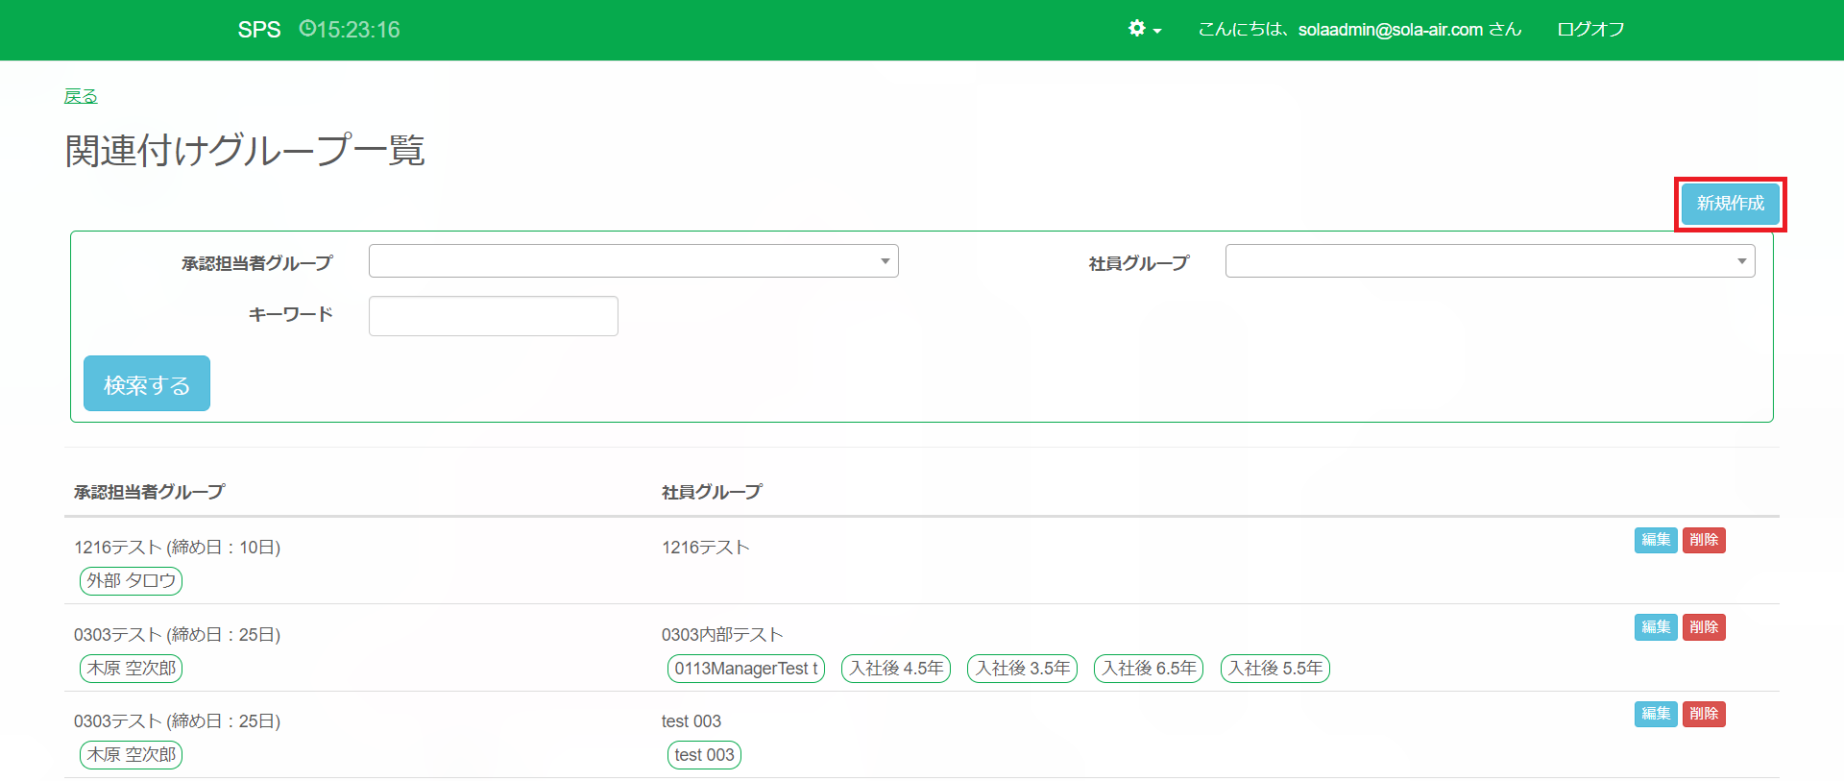
Task: Delete the 0303内部テスト row
Action: [1704, 627]
